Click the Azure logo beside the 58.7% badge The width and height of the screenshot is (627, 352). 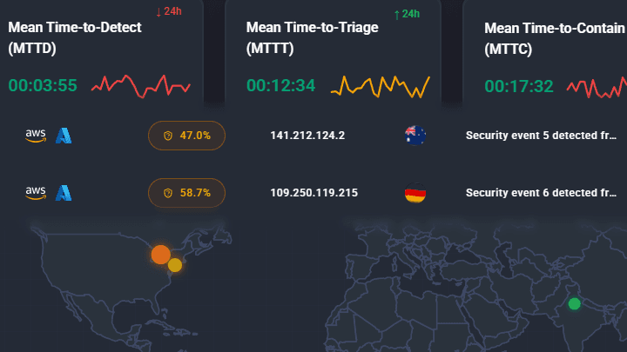click(x=64, y=193)
